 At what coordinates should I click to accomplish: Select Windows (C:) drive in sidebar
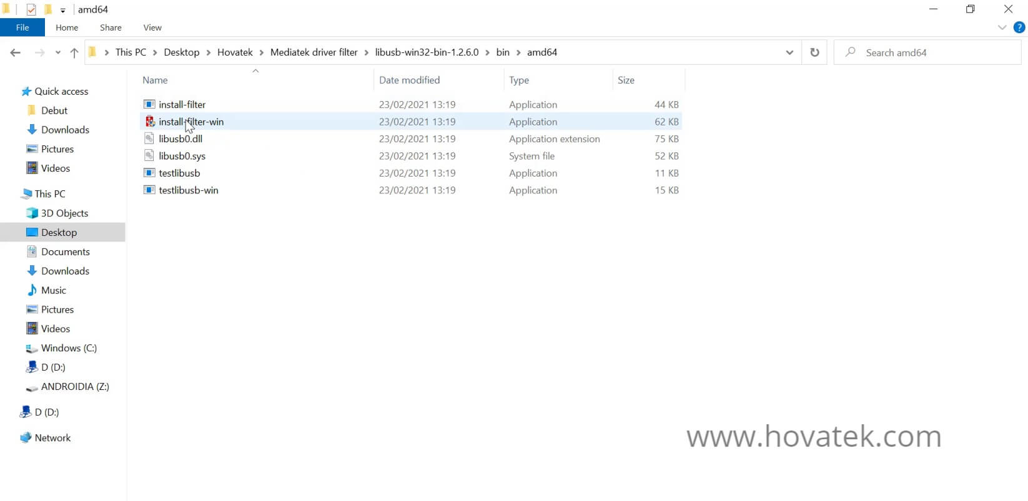click(69, 348)
